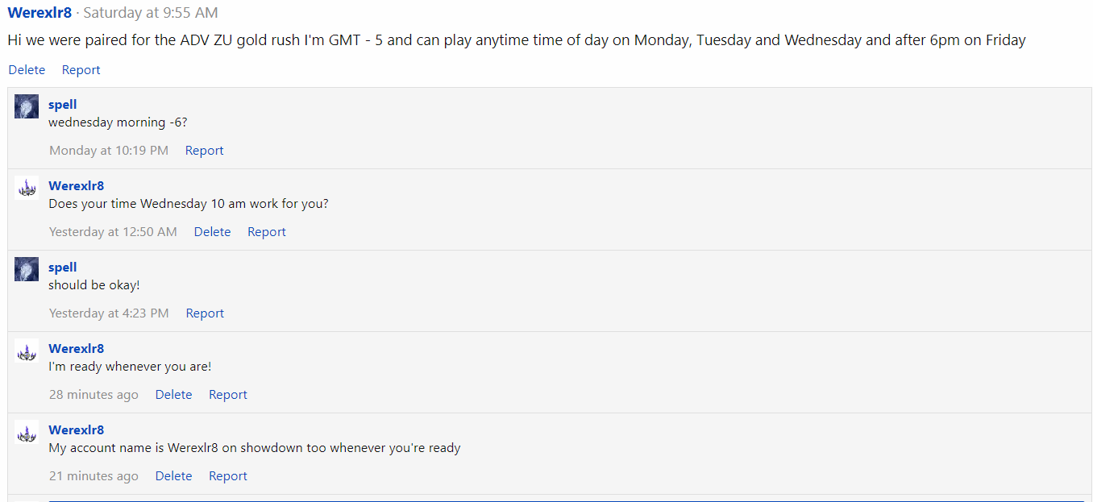Delete the comment posted 28 minutes ago
1093x502 pixels.
(173, 395)
